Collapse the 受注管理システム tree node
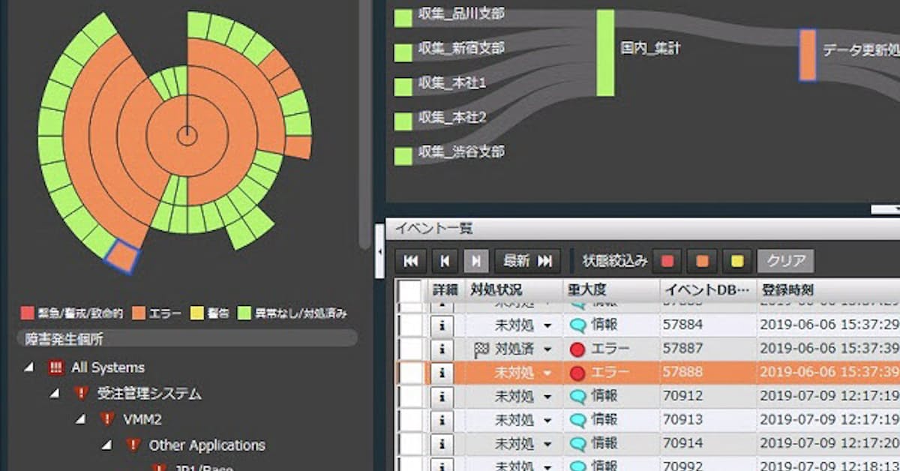Viewport: 900px width, 471px height. click(x=55, y=394)
